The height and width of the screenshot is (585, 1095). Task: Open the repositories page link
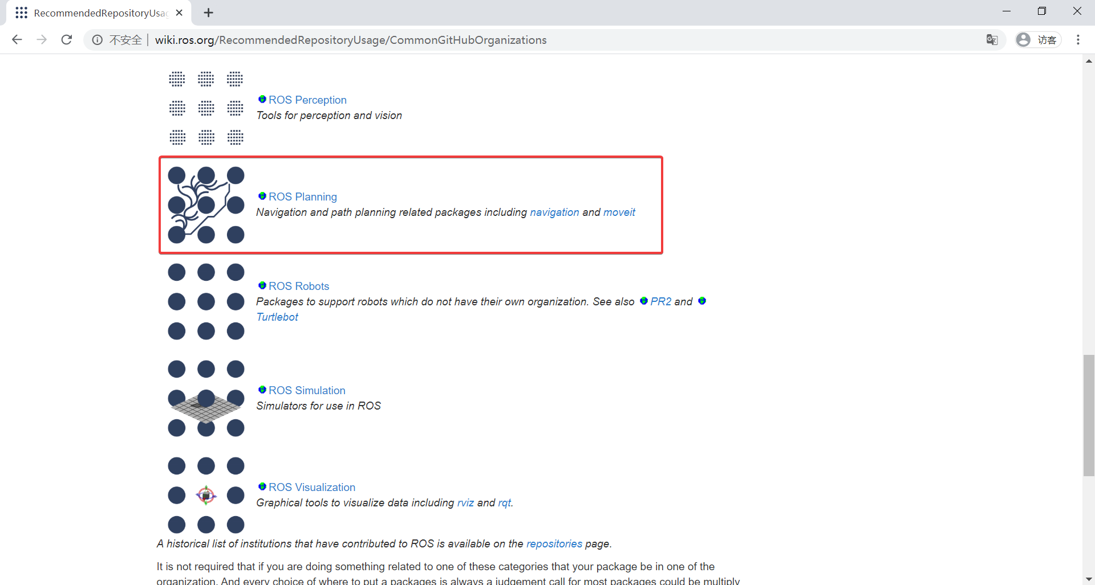tap(554, 543)
